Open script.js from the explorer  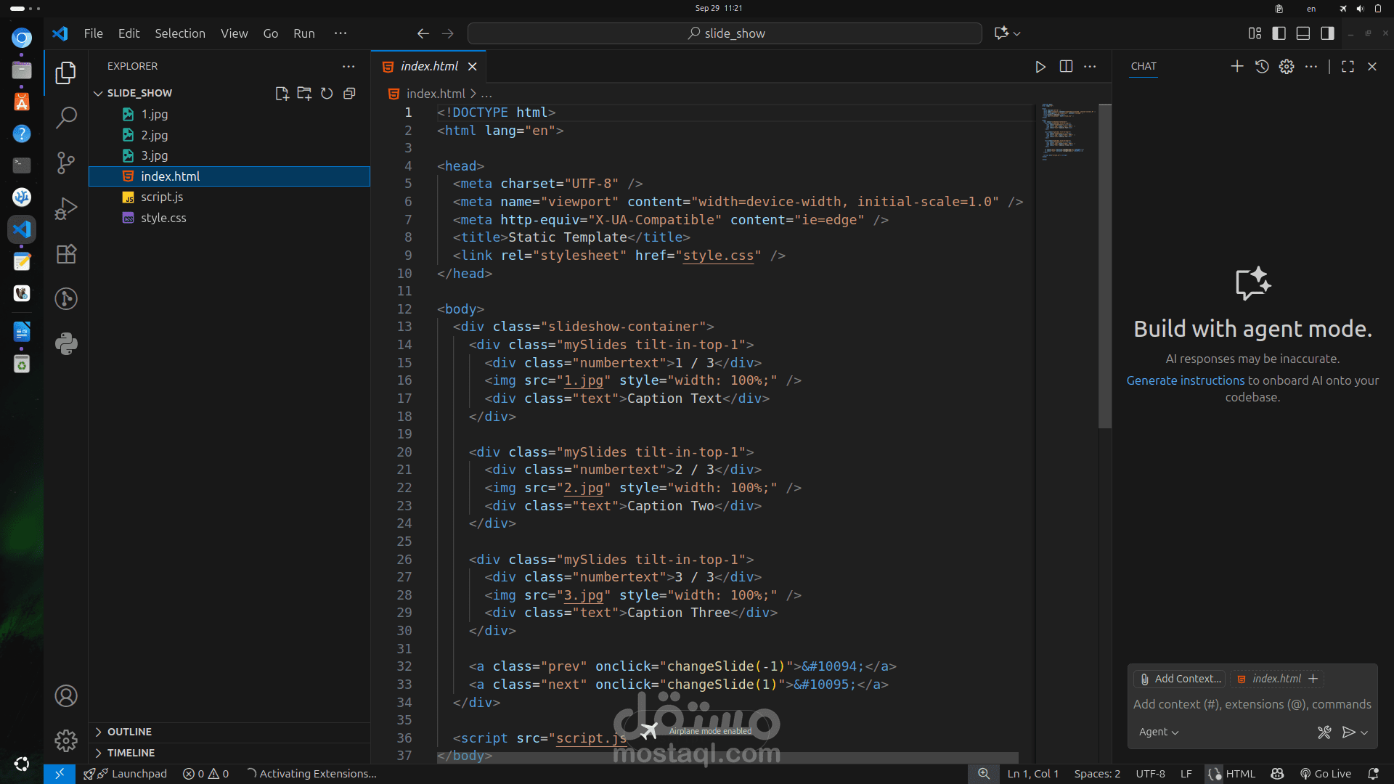click(x=162, y=197)
